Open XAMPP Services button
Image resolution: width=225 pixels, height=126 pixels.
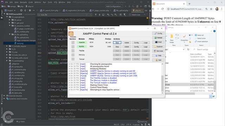point(158,51)
